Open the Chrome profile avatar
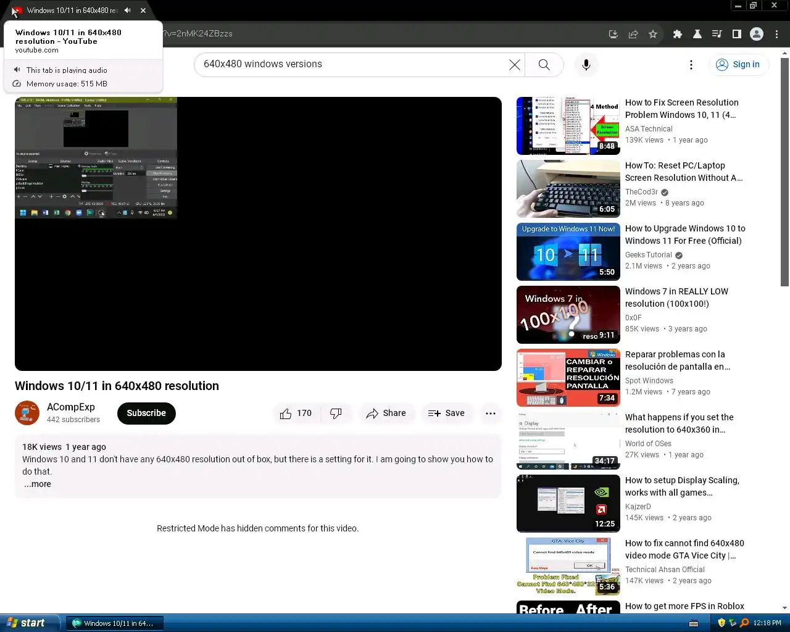 (757, 34)
